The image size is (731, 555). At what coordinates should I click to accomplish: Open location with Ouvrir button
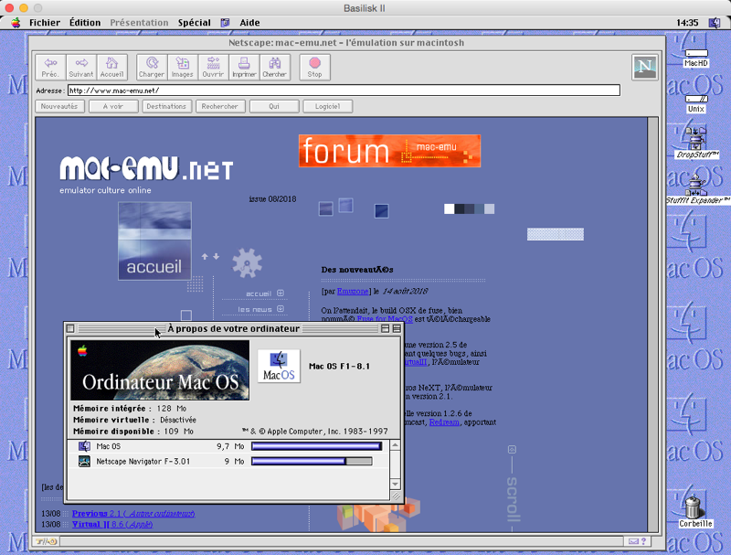coord(213,67)
